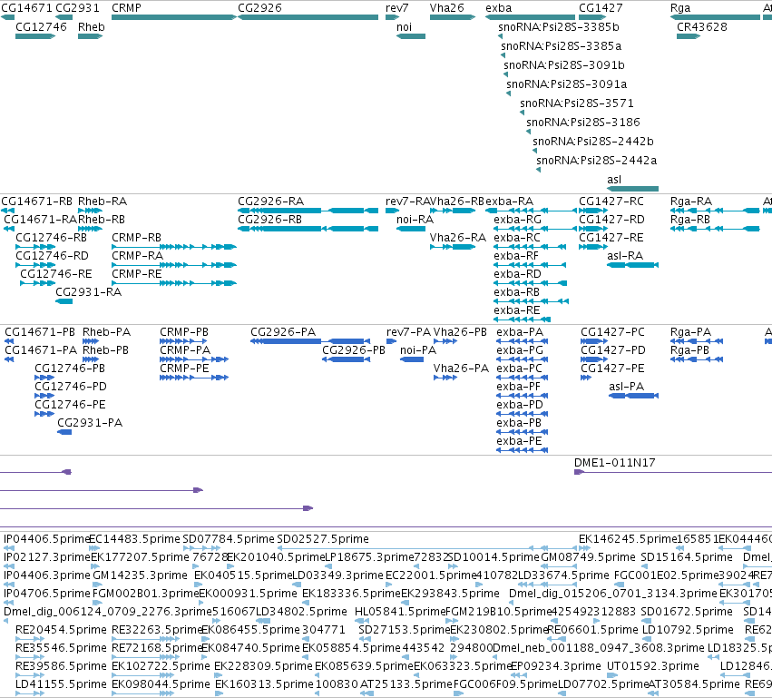This screenshot has height=698, width=772.
Task: Click the AT30584.5prime EST label
Action: click(x=694, y=684)
